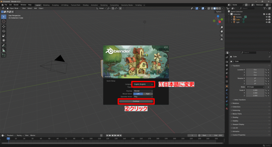Select the Add Cube tool
This screenshot has width=272, height=147.
click(4, 55)
